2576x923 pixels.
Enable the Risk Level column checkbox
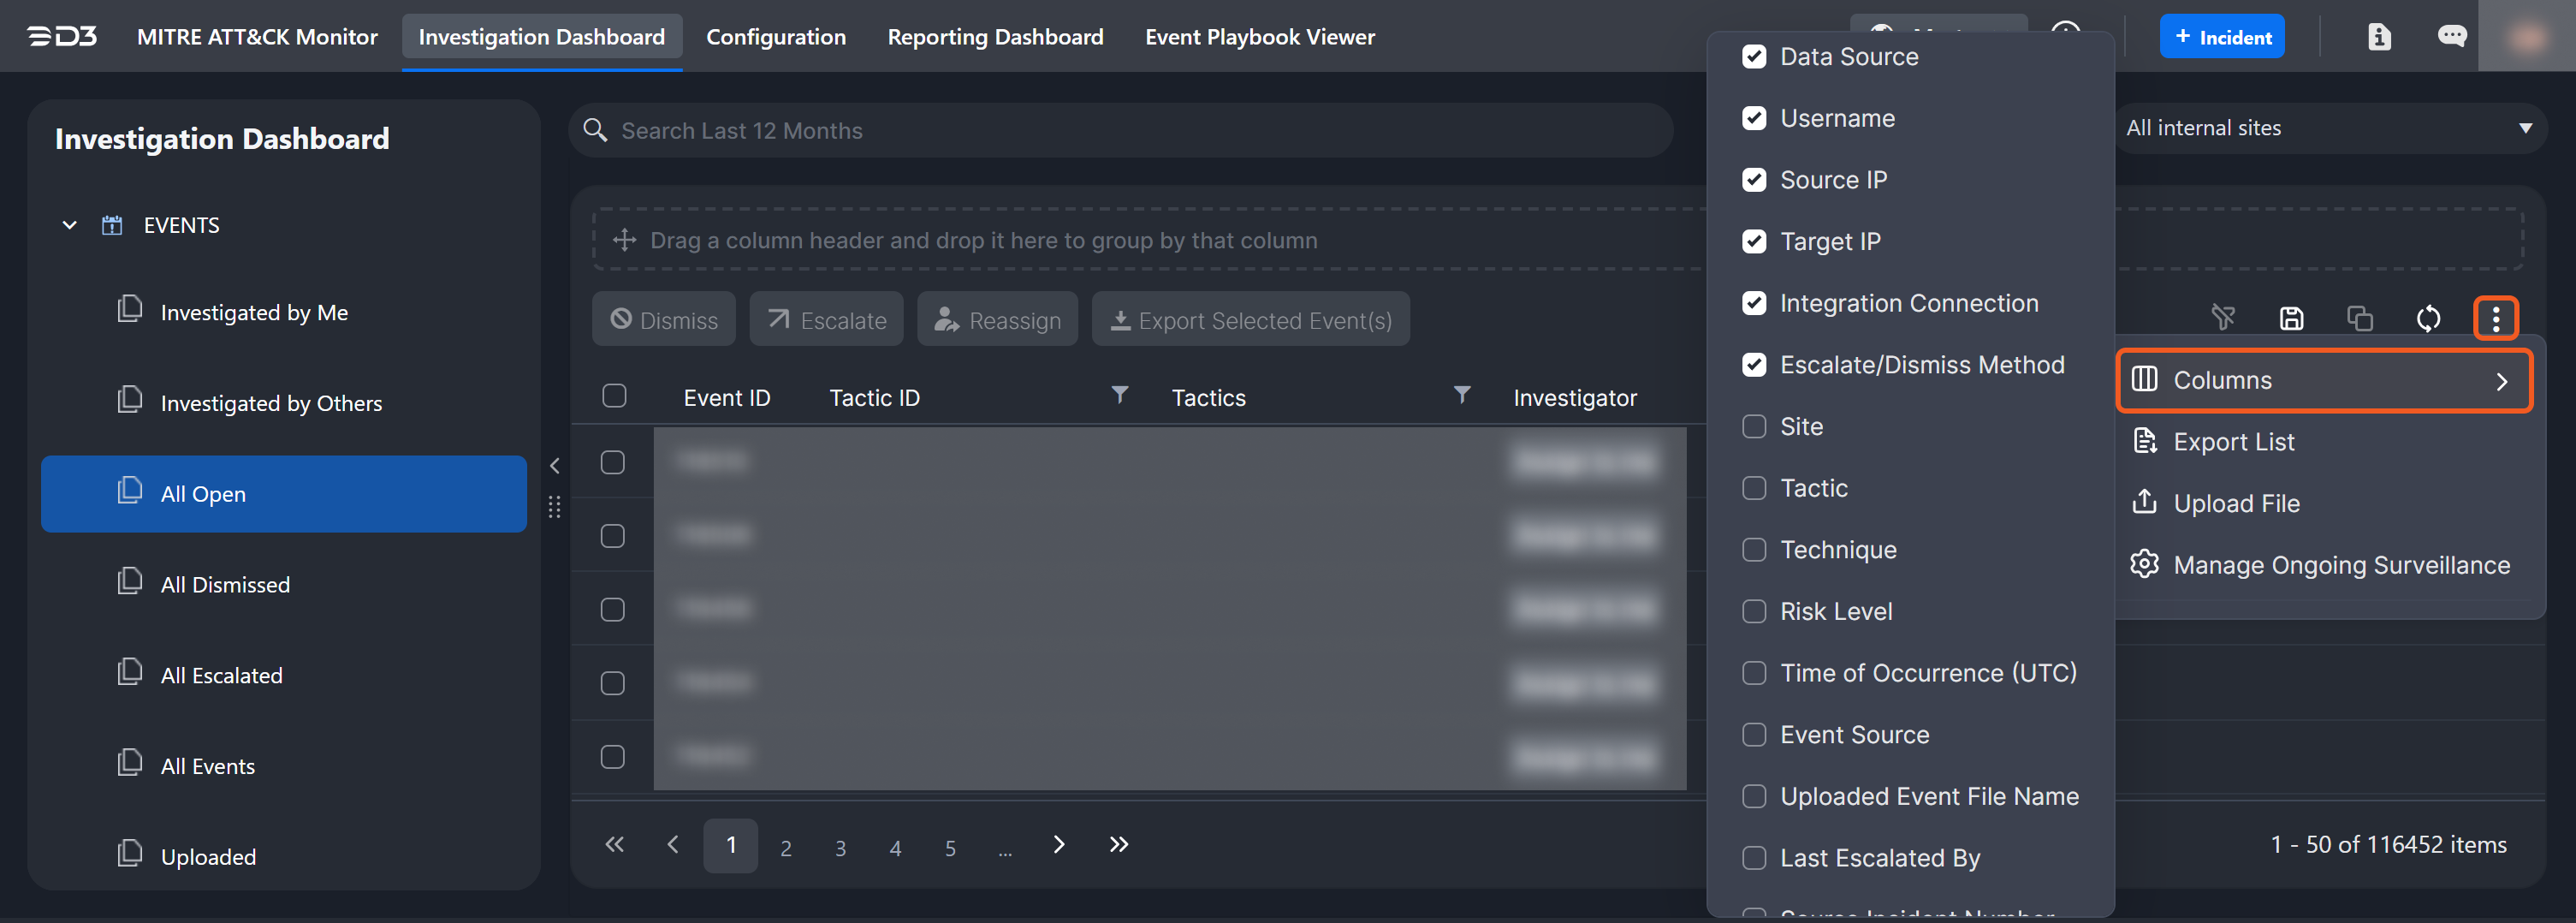[x=1754, y=611]
